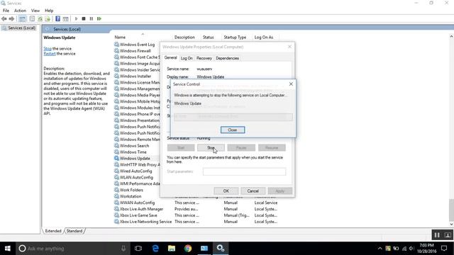454x255 pixels.
Task: Select the Workstation service row
Action: (131, 196)
